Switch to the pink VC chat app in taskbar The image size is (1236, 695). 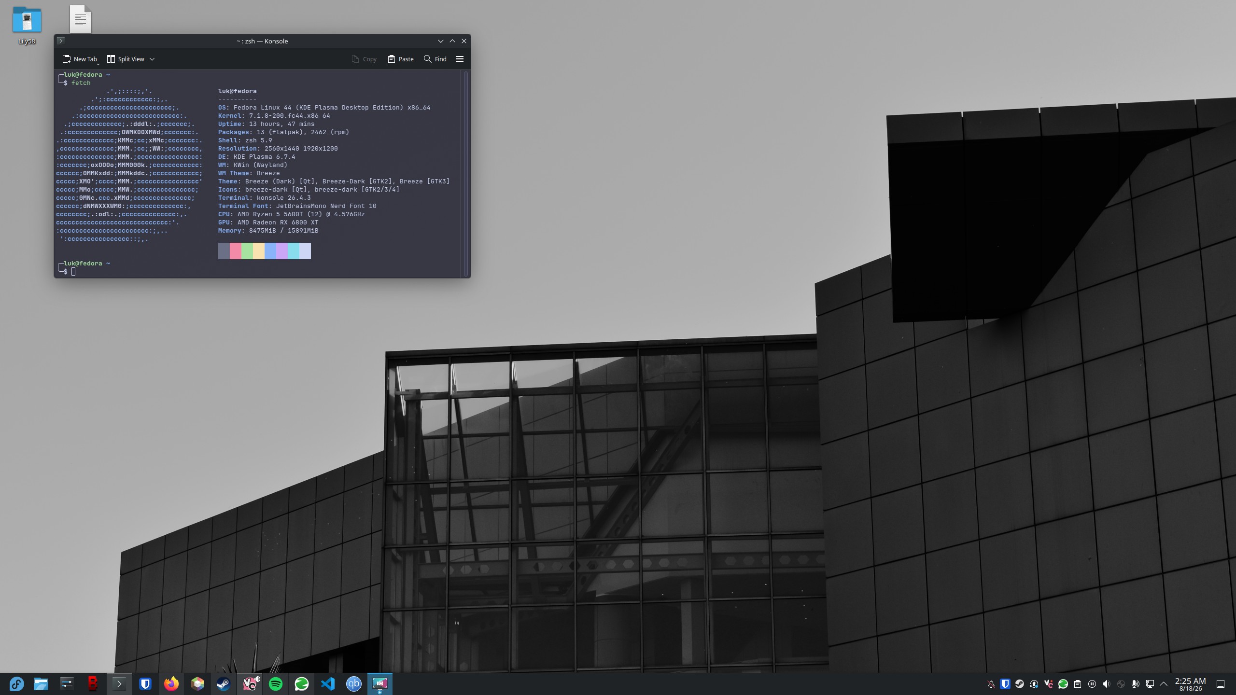(x=250, y=684)
